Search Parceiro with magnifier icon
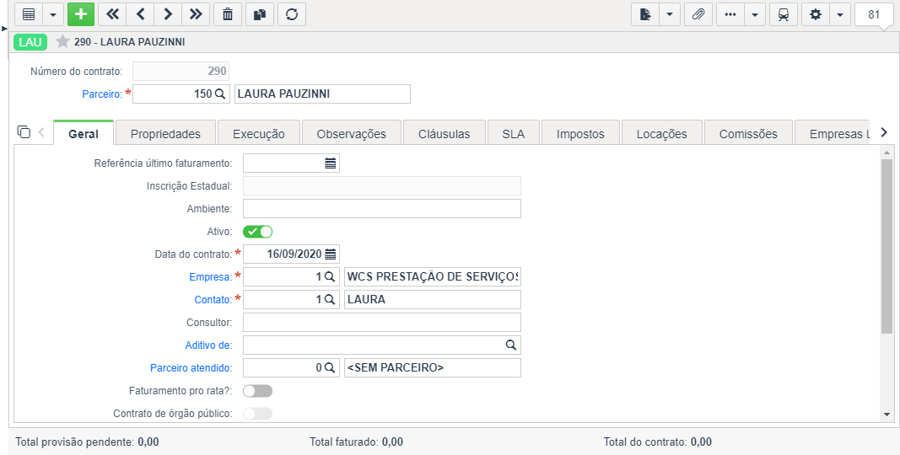The image size is (900, 455). (x=220, y=94)
